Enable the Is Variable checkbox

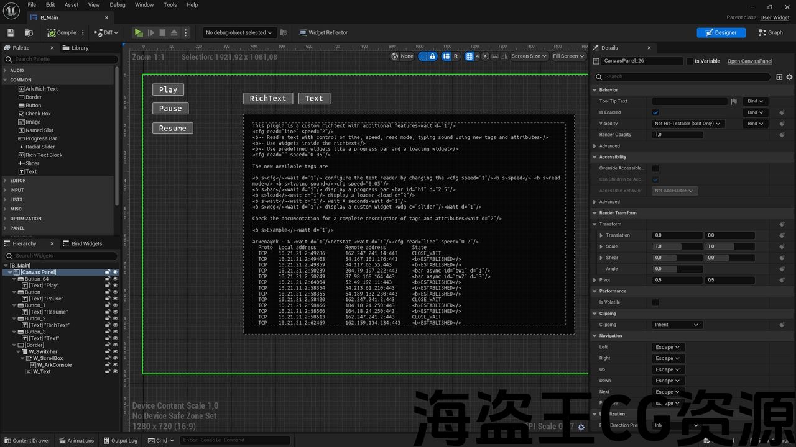[x=690, y=61]
